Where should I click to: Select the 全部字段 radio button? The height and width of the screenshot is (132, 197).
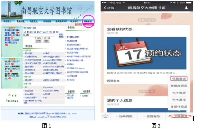tap(36, 38)
